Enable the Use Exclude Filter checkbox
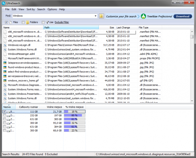 43,22
